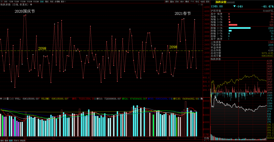Click the stock code 880005
The height and width of the screenshot is (142, 274).
click(x=231, y=3)
